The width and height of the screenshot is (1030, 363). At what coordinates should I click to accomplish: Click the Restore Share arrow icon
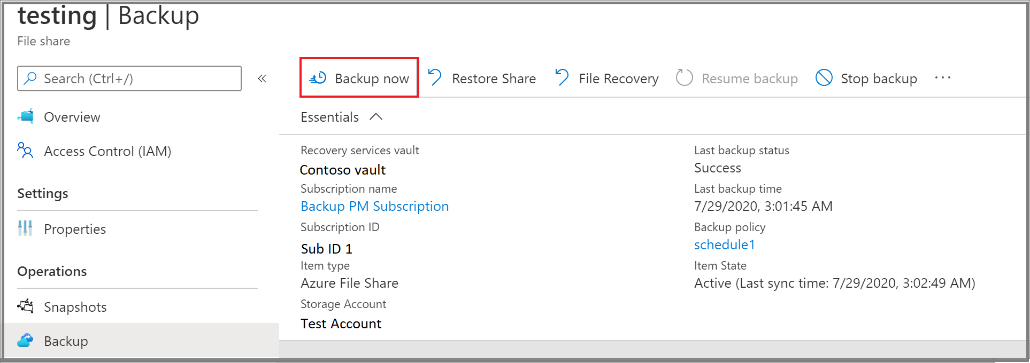pyautogui.click(x=435, y=77)
